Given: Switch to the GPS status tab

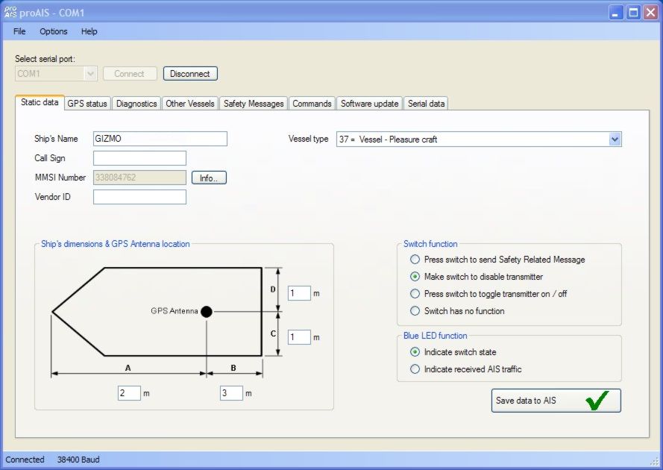Looking at the screenshot, I should pyautogui.click(x=87, y=104).
